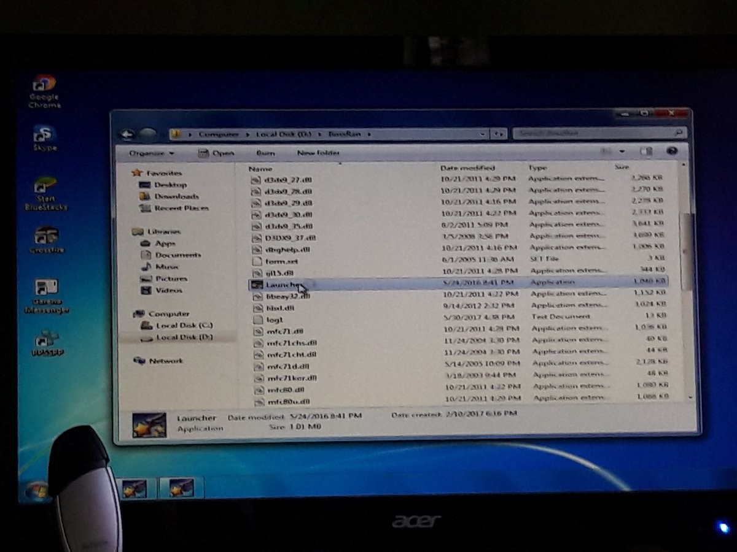Select the Apps library
The image size is (737, 552).
158,243
